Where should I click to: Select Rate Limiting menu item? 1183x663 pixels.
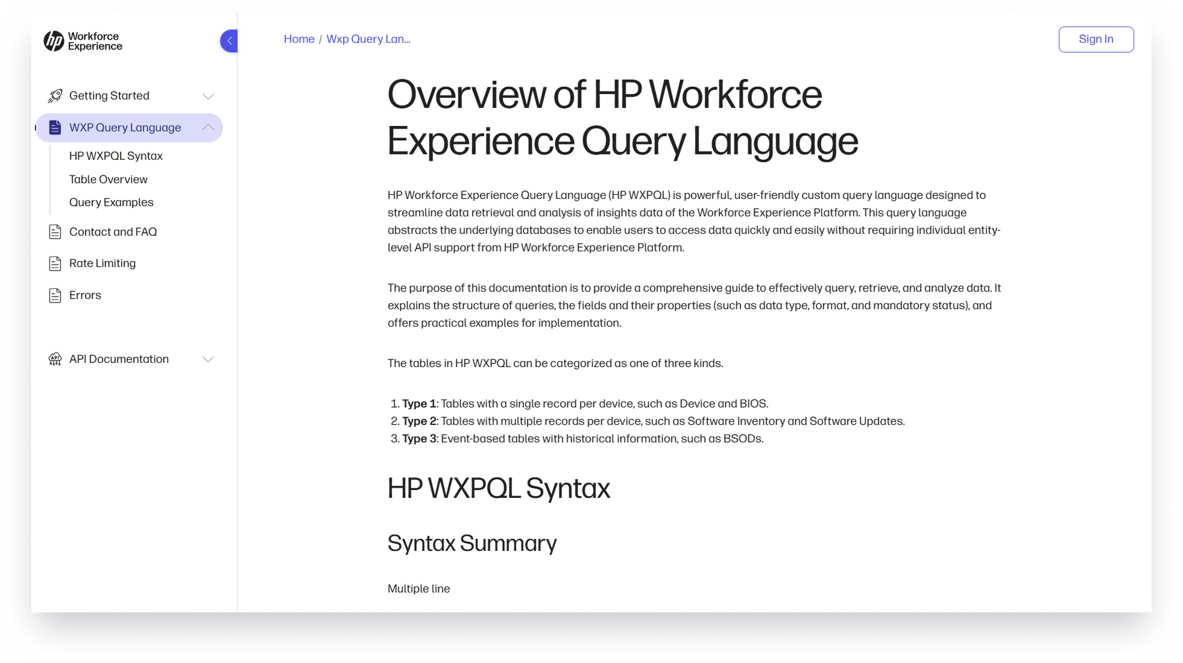tap(102, 263)
